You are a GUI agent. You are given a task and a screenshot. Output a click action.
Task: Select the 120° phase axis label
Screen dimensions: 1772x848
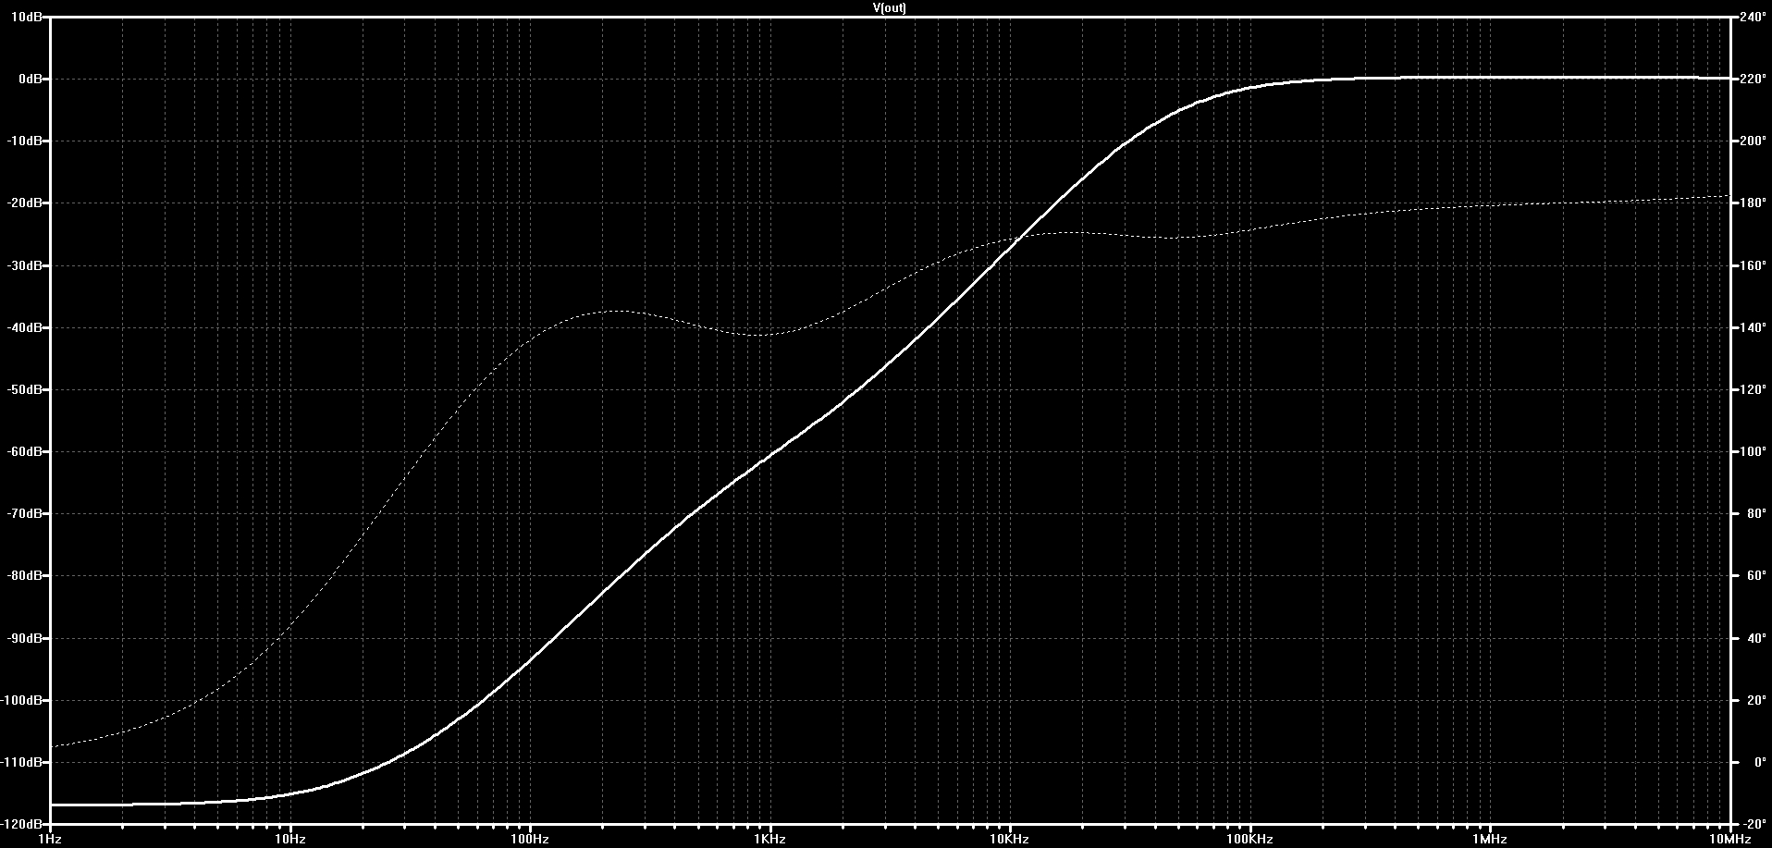[x=1753, y=389]
